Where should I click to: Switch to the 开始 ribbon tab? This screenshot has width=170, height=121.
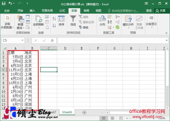point(20,11)
